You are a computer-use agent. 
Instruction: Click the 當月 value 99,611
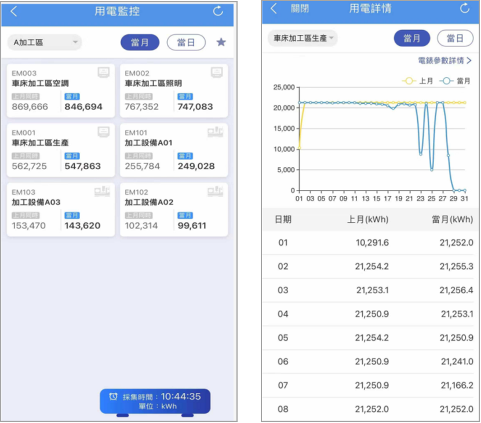[x=192, y=226]
